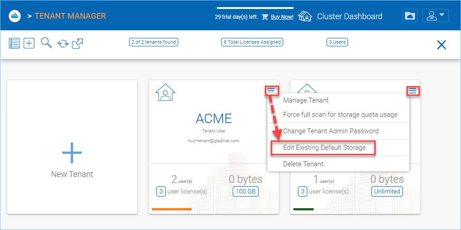Image resolution: width=461 pixels, height=230 pixels.
Task: Choose Delete Tenant option
Action: (x=303, y=164)
